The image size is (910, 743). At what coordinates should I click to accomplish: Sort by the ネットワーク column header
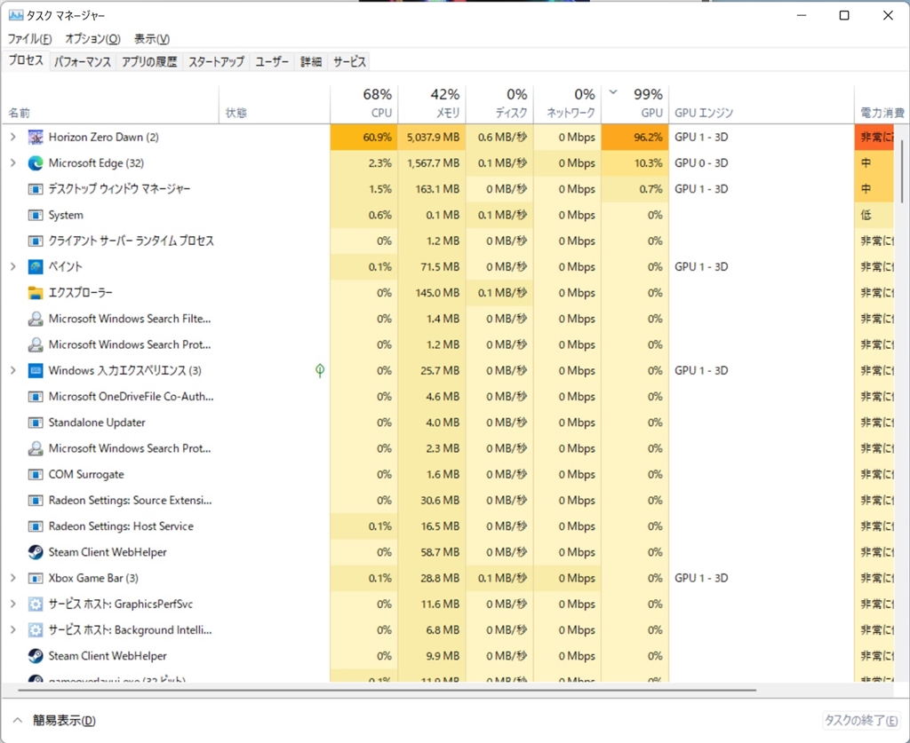[568, 105]
